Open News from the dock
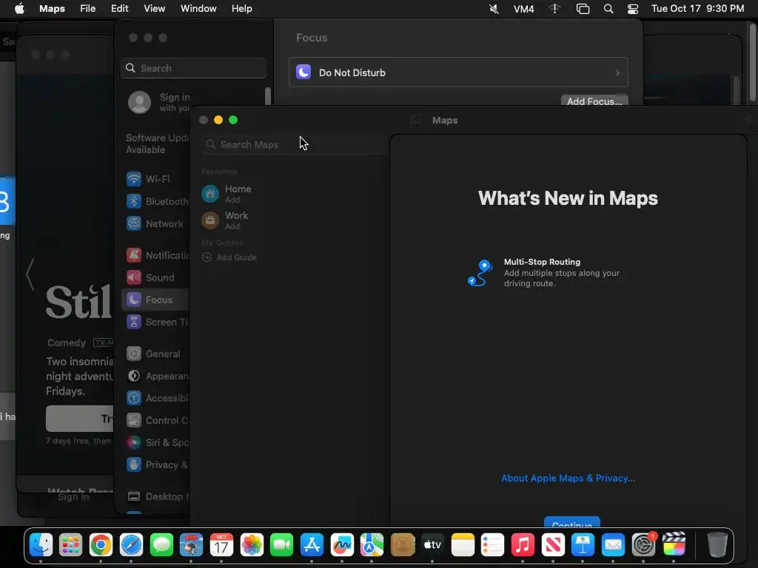 coord(553,545)
